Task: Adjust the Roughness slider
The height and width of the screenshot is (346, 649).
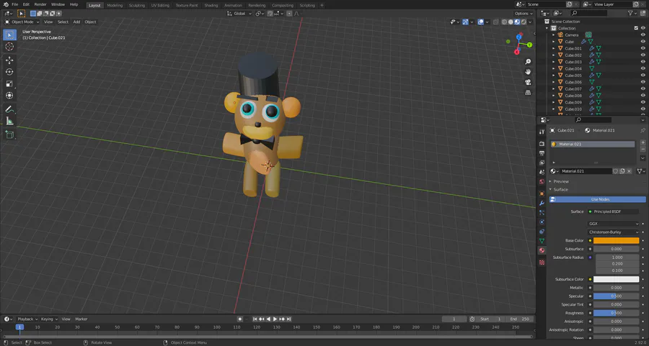Action: [x=617, y=313]
